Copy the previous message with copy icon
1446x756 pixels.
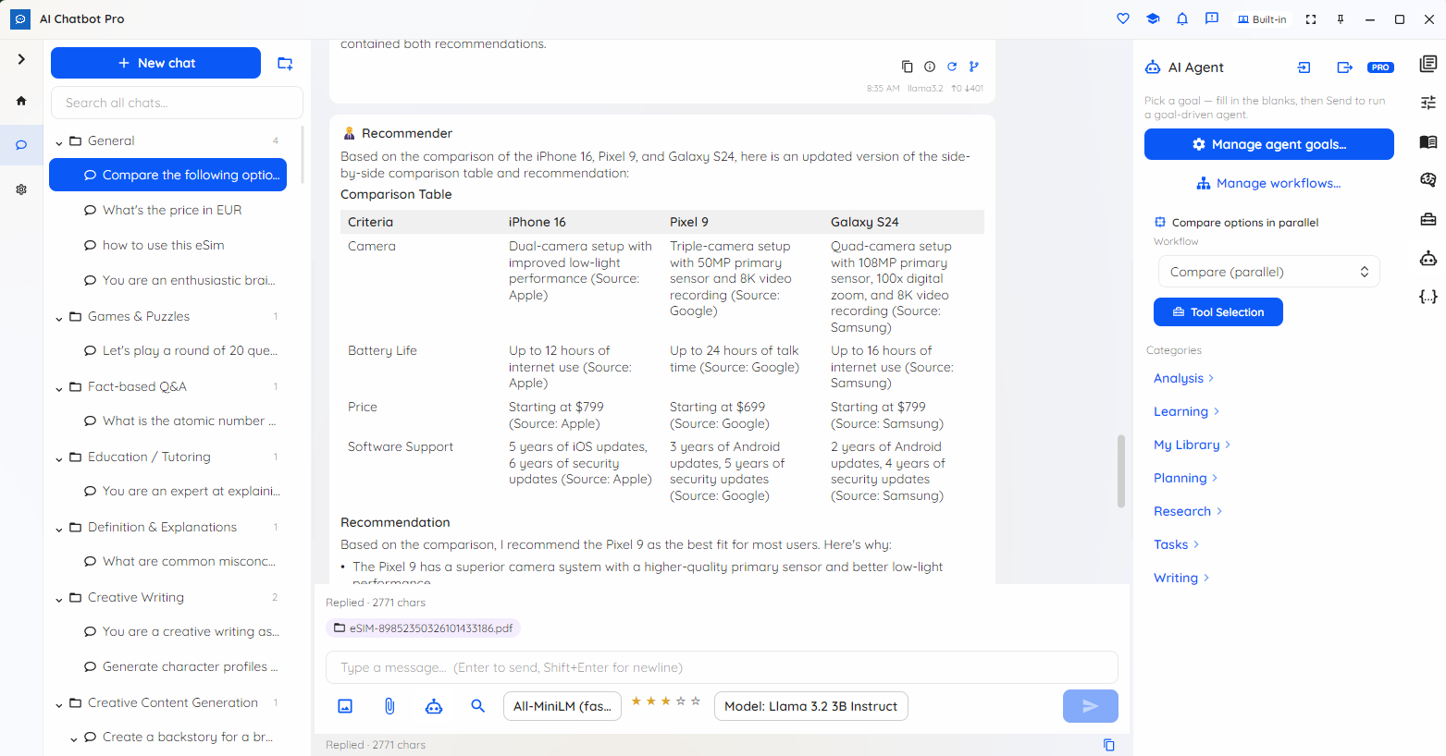click(x=907, y=67)
